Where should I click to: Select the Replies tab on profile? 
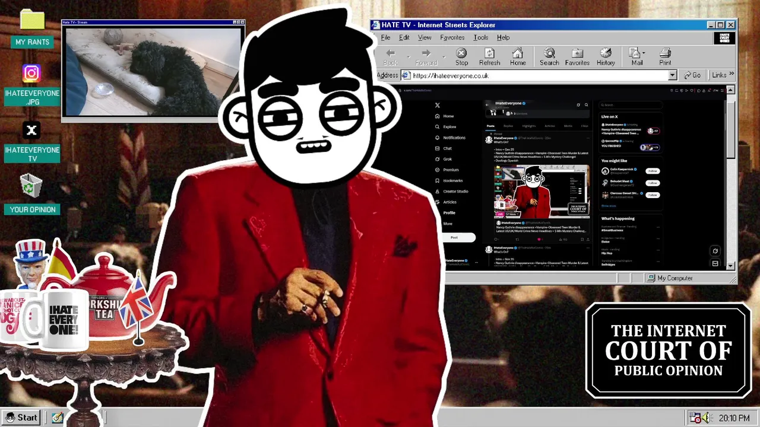point(508,126)
